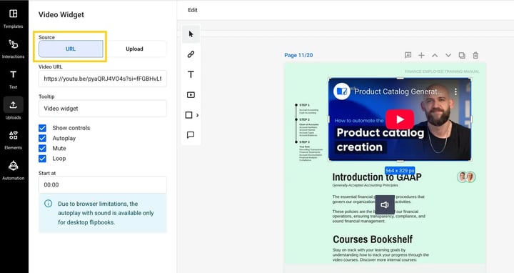The image size is (514, 273).
Task: Disable the Autoplay checkbox
Action: [42, 138]
